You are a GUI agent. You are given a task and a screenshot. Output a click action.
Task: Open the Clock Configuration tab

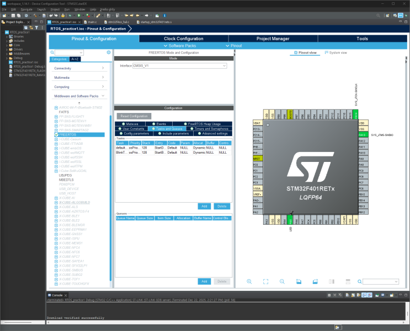[184, 39]
